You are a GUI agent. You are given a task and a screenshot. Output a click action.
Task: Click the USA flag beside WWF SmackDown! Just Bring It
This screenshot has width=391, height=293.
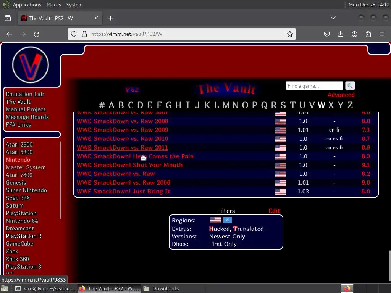(x=280, y=192)
